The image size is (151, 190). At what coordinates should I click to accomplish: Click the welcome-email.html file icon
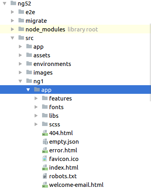(x=45, y=185)
